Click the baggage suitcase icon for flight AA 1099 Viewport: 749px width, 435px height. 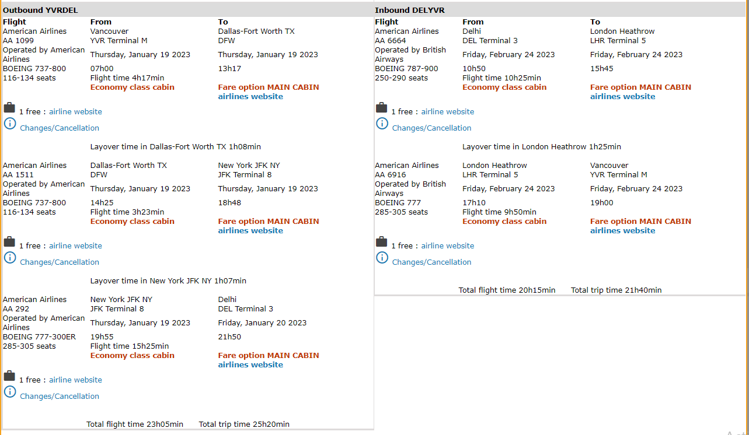point(9,108)
